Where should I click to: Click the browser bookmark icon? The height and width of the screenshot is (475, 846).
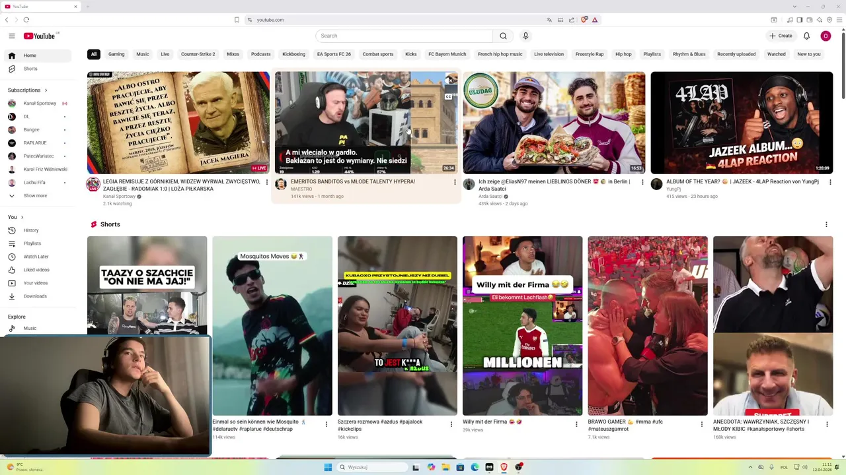coord(237,20)
